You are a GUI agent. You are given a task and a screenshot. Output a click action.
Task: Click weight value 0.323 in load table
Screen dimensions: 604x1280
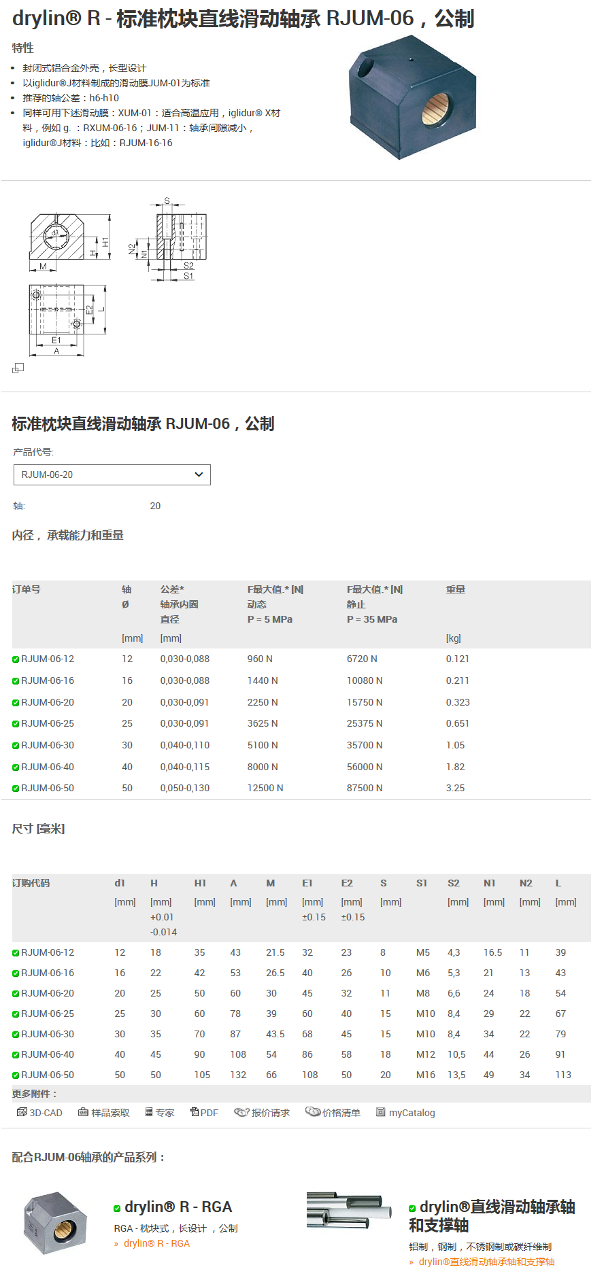click(x=458, y=702)
